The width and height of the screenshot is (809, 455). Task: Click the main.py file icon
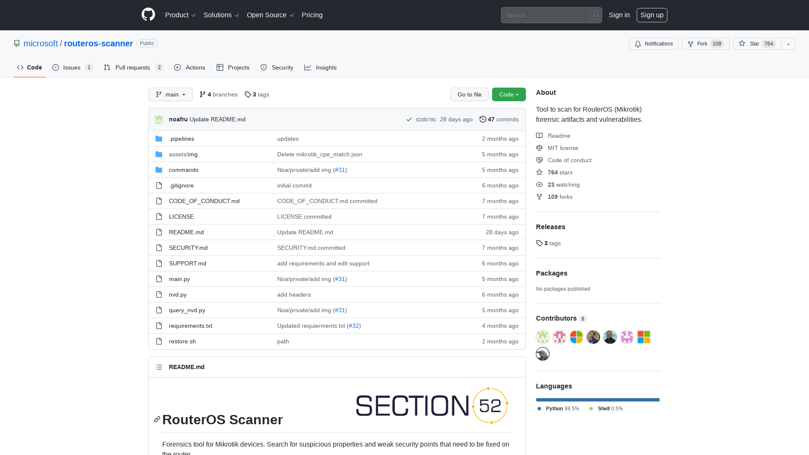point(159,279)
